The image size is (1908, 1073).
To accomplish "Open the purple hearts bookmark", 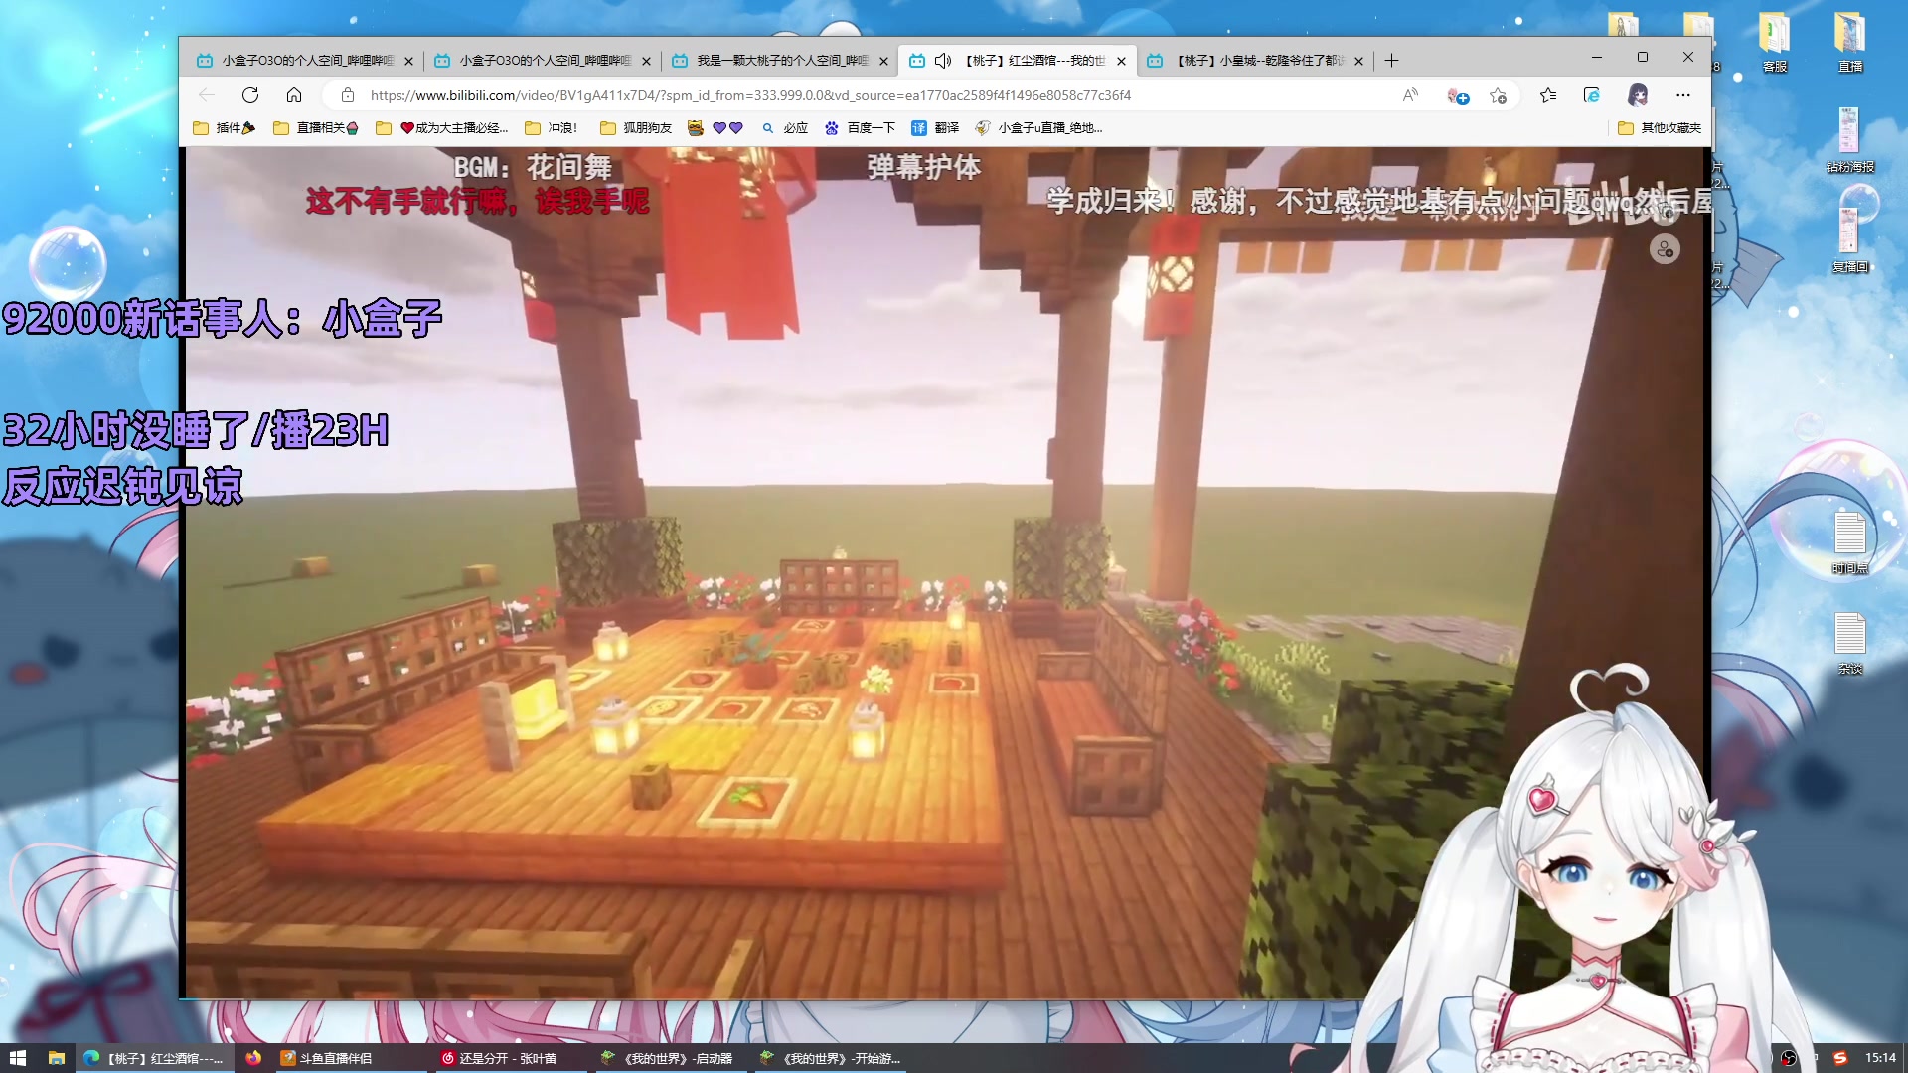I will click(728, 128).
